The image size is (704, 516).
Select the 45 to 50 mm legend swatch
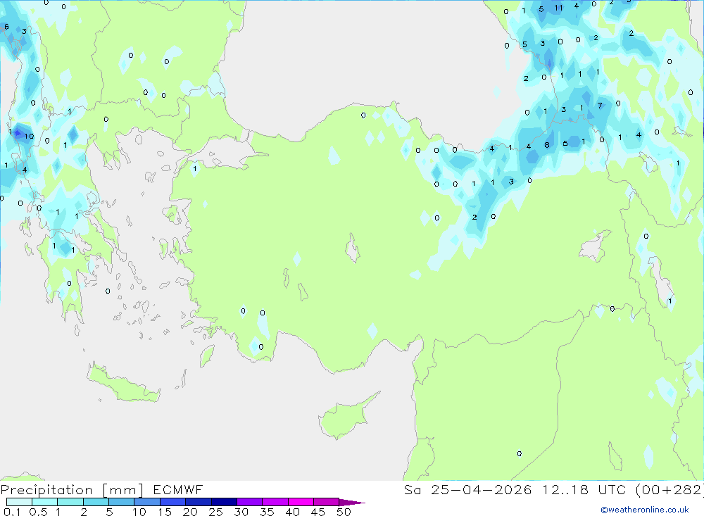(327, 502)
